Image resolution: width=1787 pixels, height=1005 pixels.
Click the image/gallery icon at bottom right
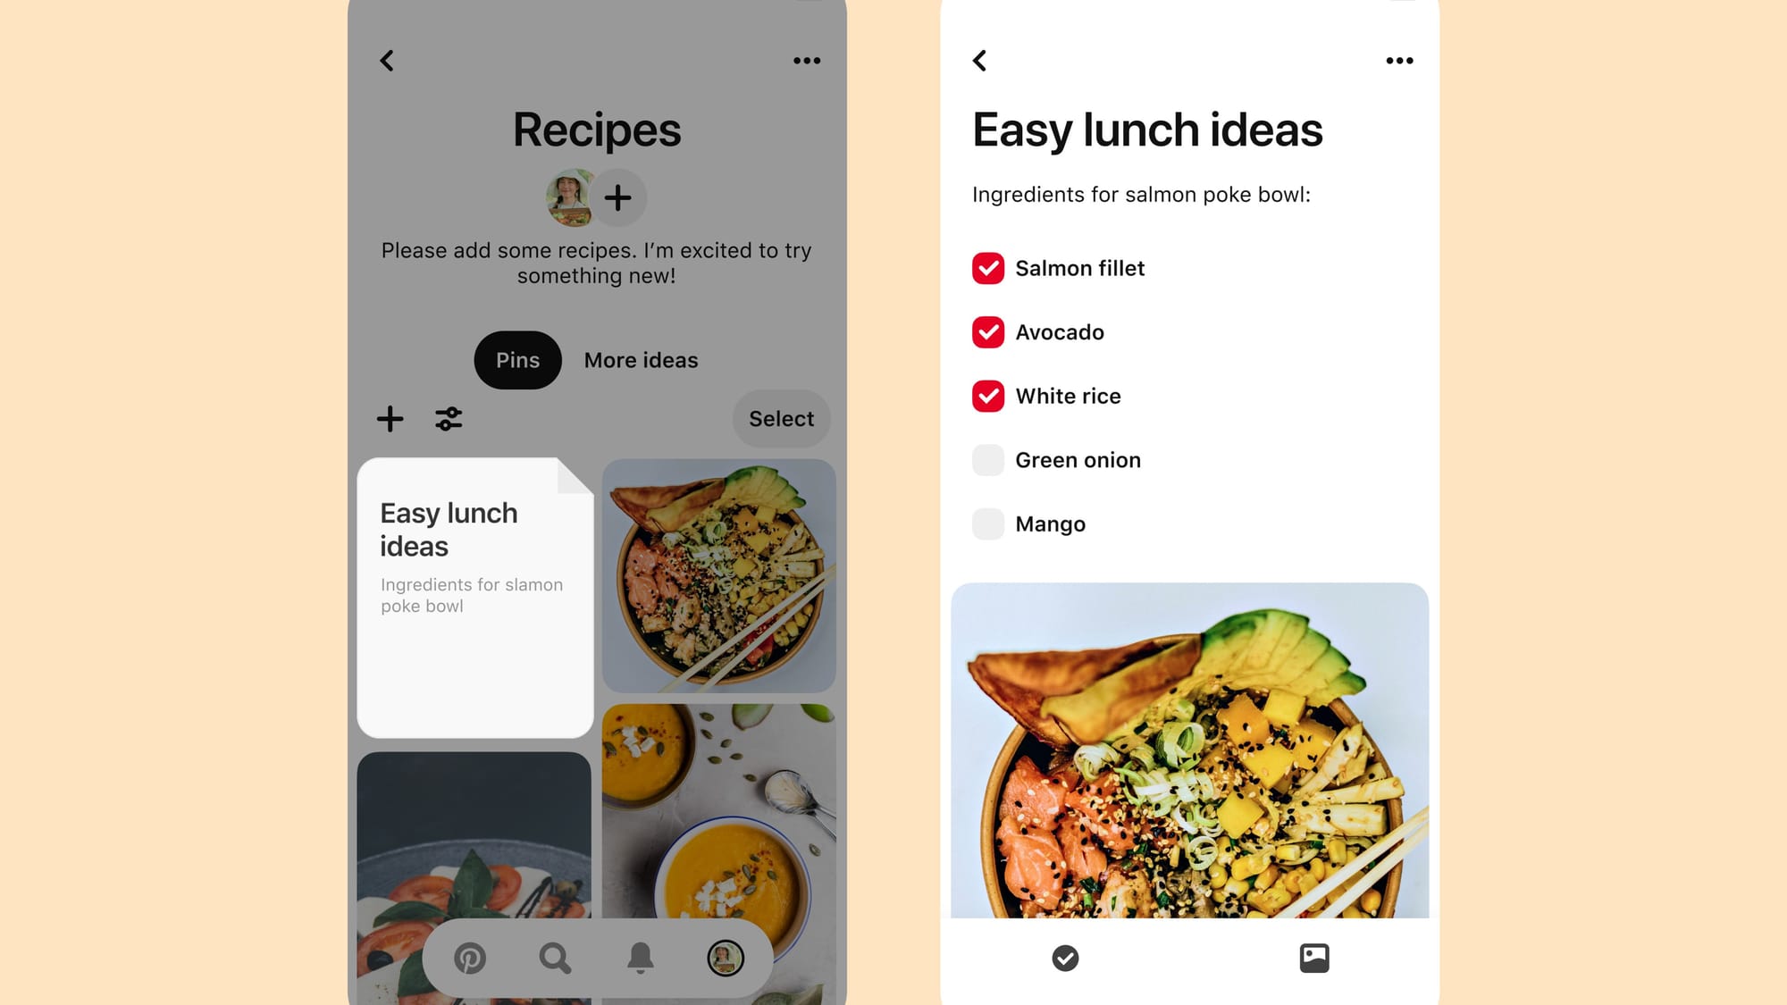(x=1313, y=959)
